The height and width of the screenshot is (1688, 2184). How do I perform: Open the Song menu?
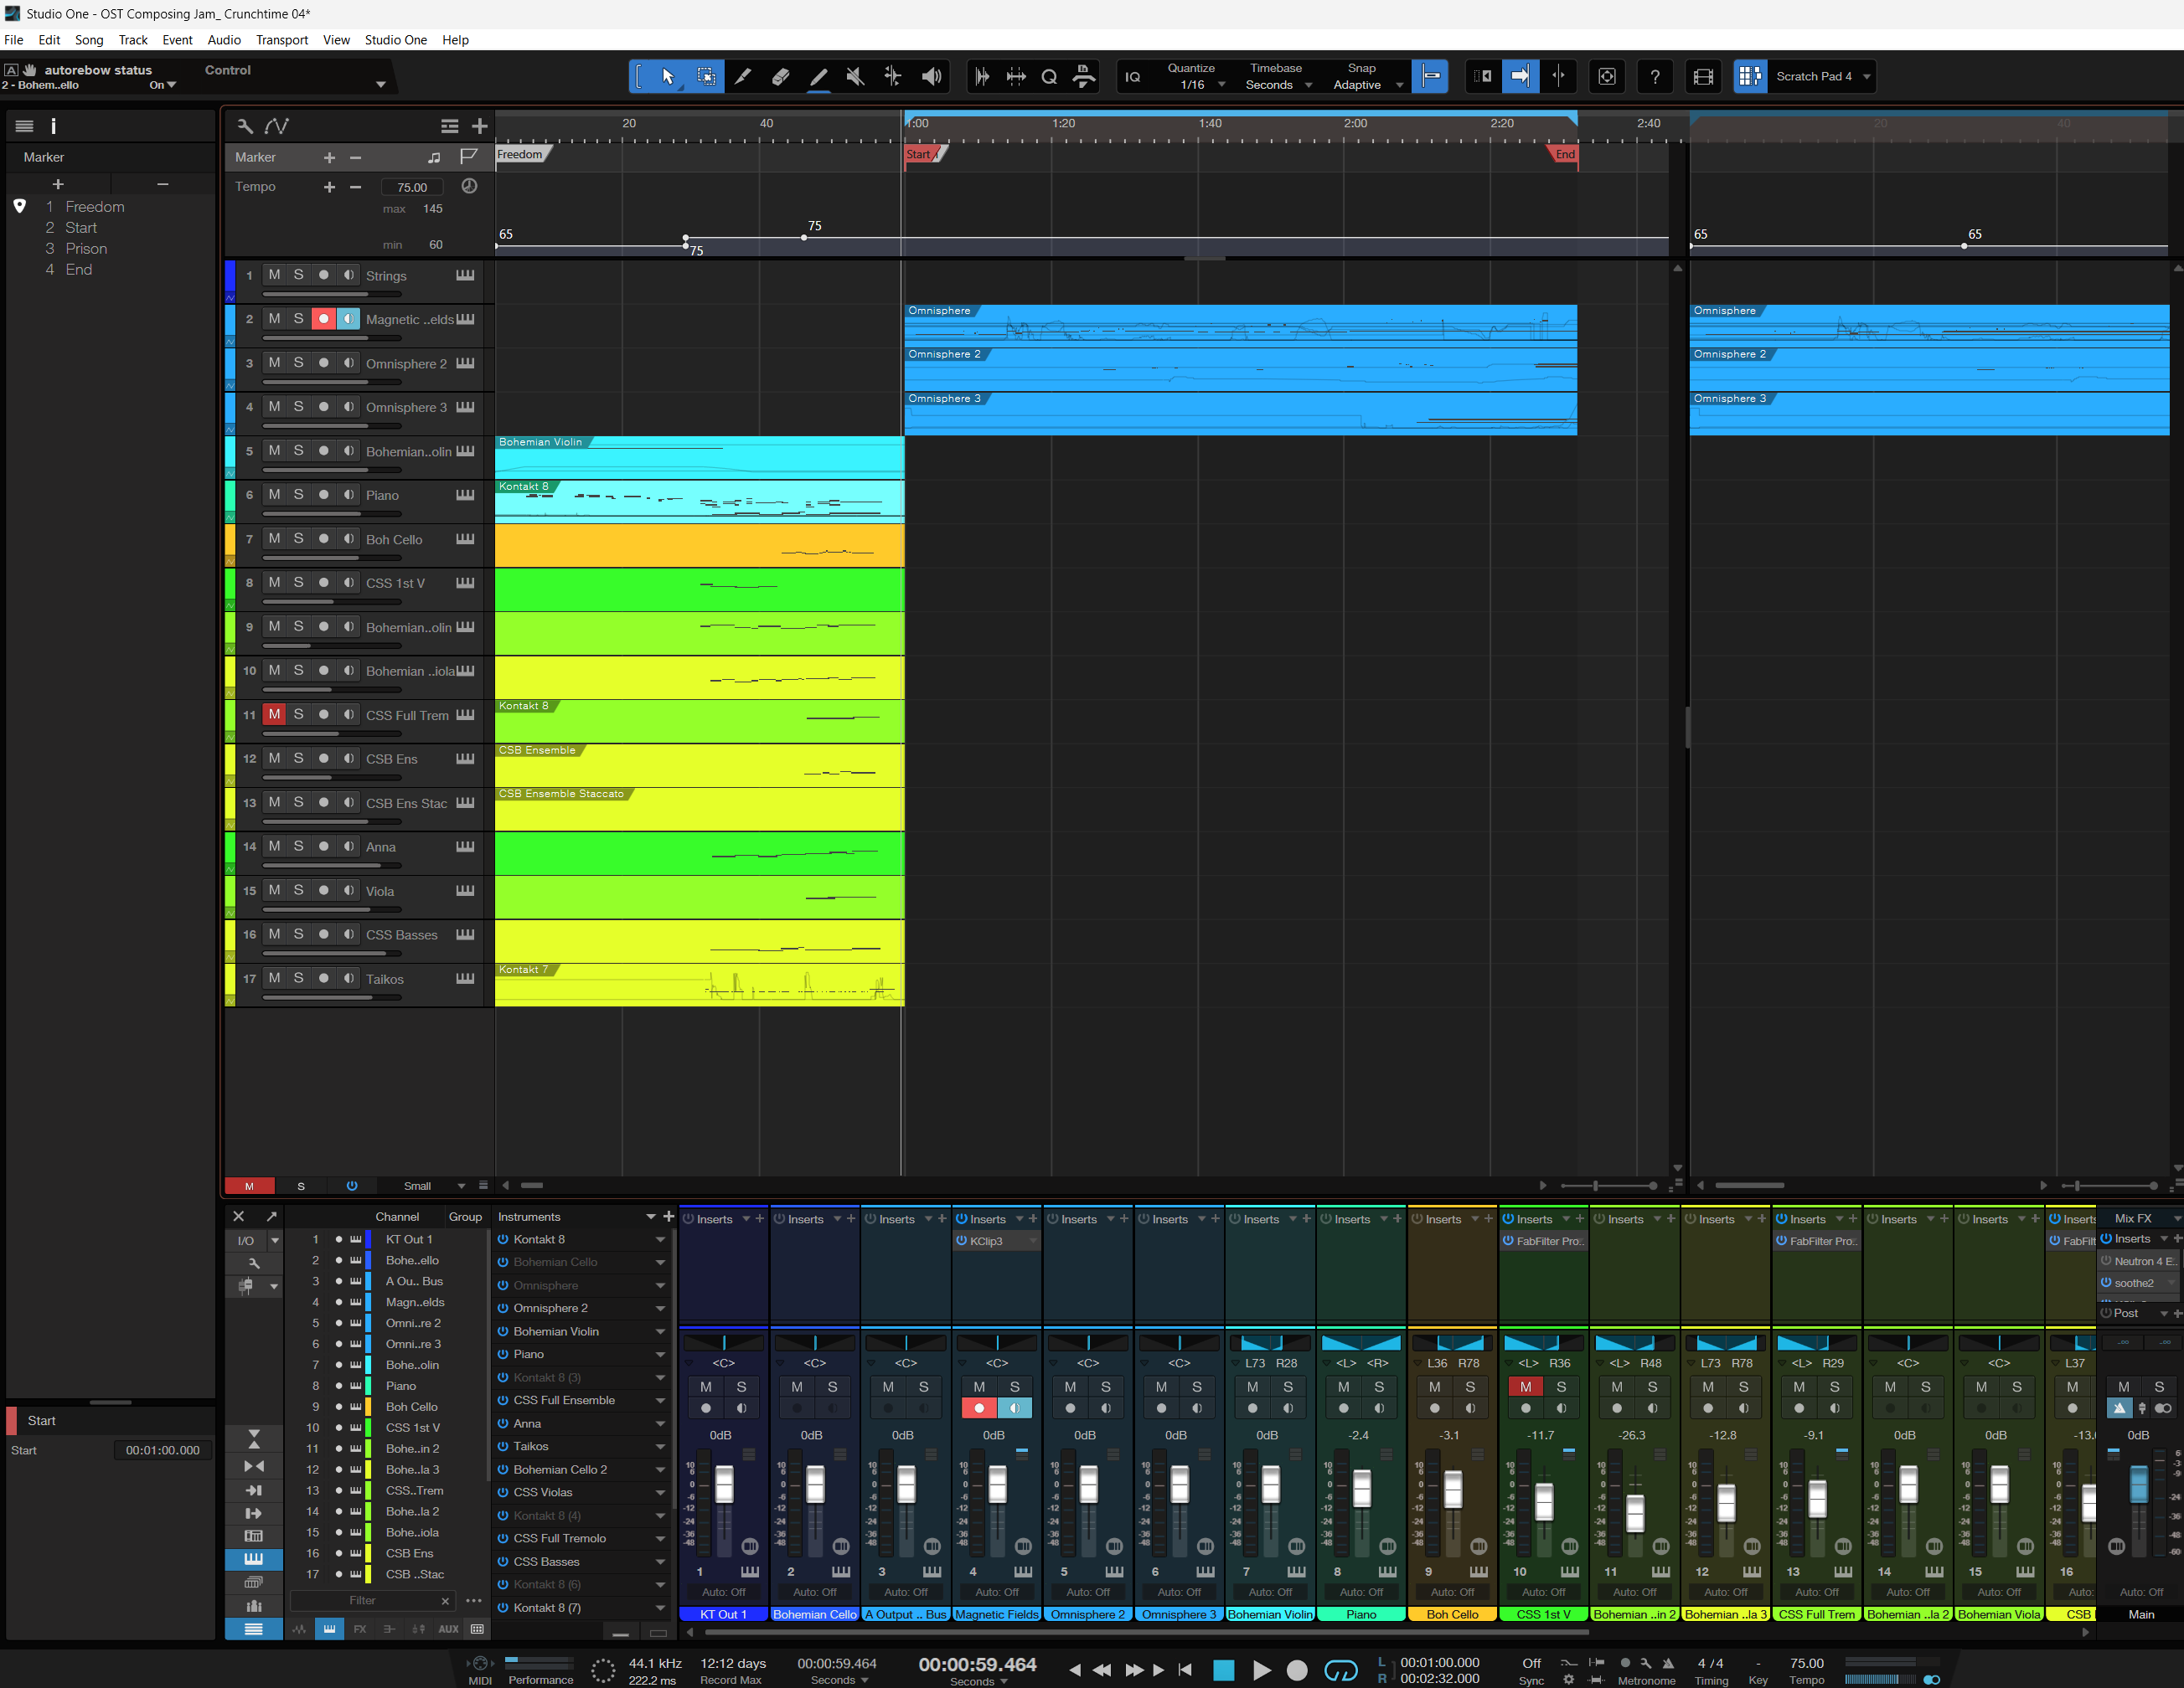coord(89,40)
